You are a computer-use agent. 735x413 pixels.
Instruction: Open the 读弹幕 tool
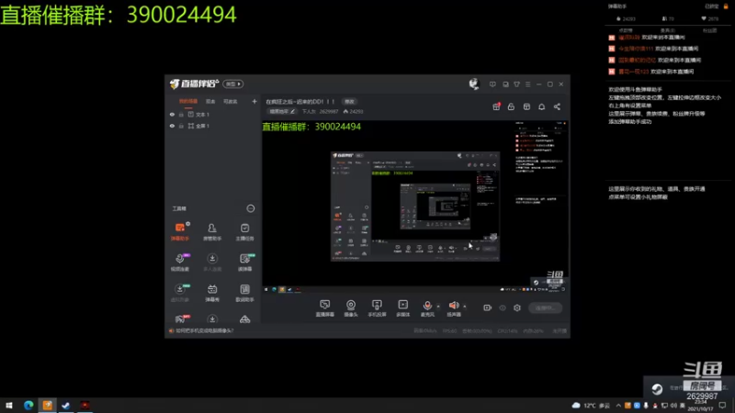tap(244, 262)
